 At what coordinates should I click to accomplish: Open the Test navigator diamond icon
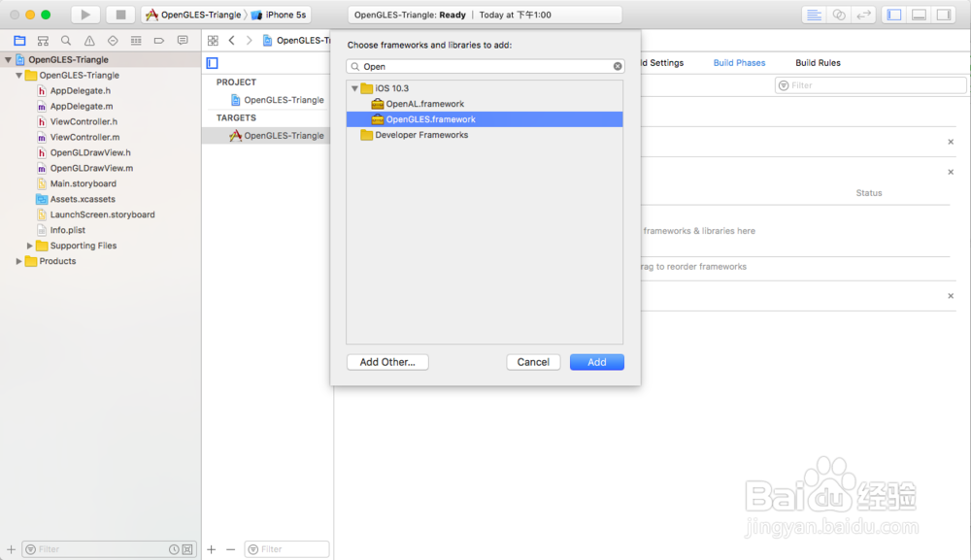tap(113, 41)
